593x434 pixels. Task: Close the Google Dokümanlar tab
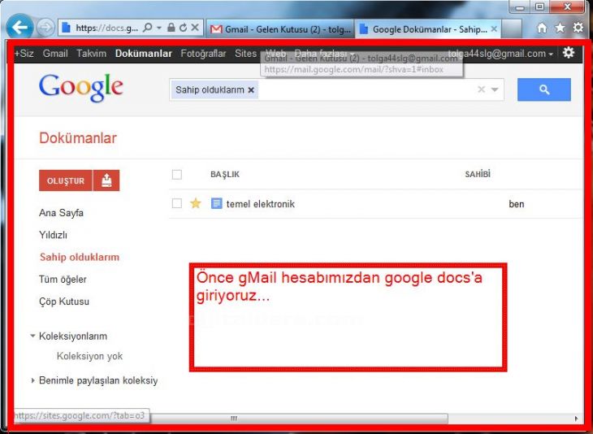click(x=494, y=28)
